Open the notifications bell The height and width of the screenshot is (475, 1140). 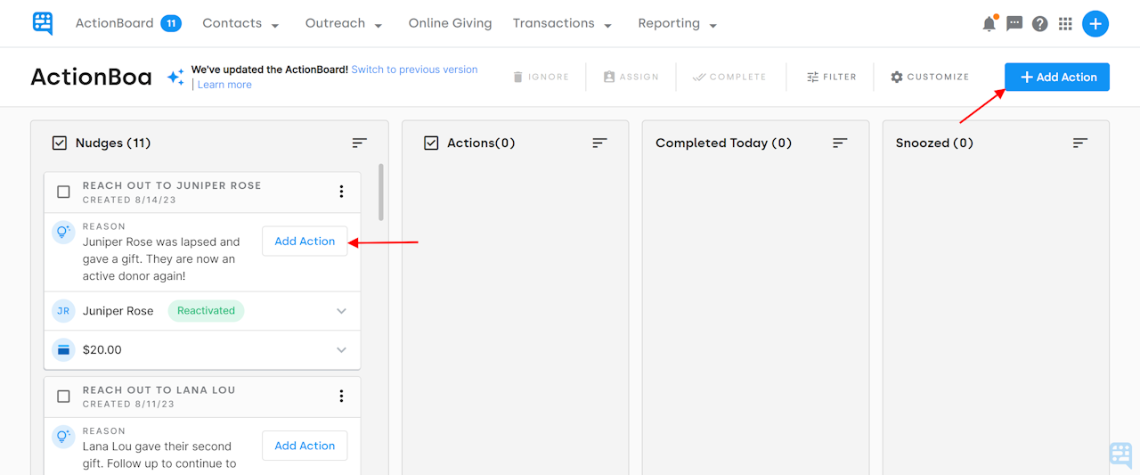(x=989, y=24)
